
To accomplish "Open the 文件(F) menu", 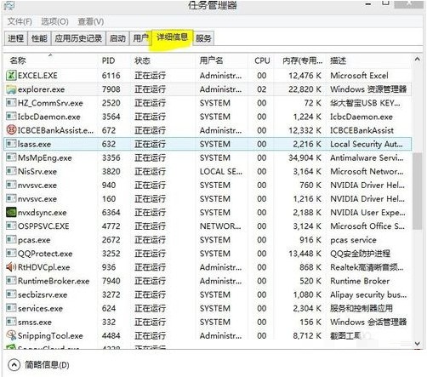I will point(20,21).
